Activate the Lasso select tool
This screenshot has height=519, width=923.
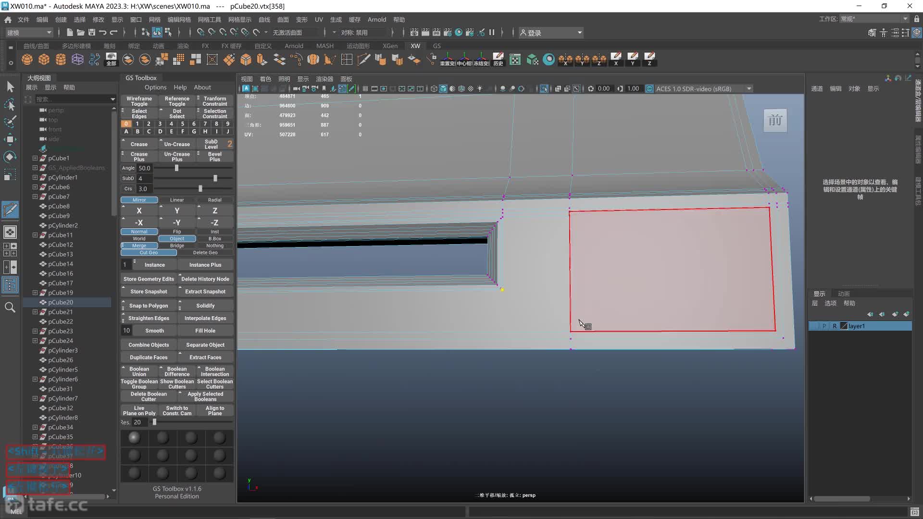pos(10,104)
